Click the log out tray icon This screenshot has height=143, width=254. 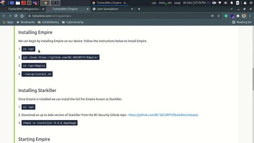pos(251,3)
